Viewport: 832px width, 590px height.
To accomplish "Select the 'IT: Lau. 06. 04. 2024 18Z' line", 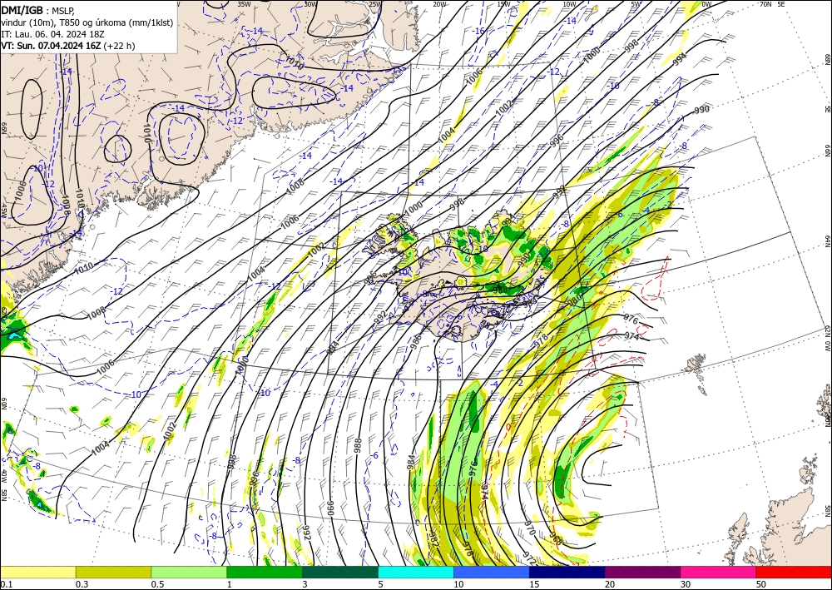I will point(52,34).
